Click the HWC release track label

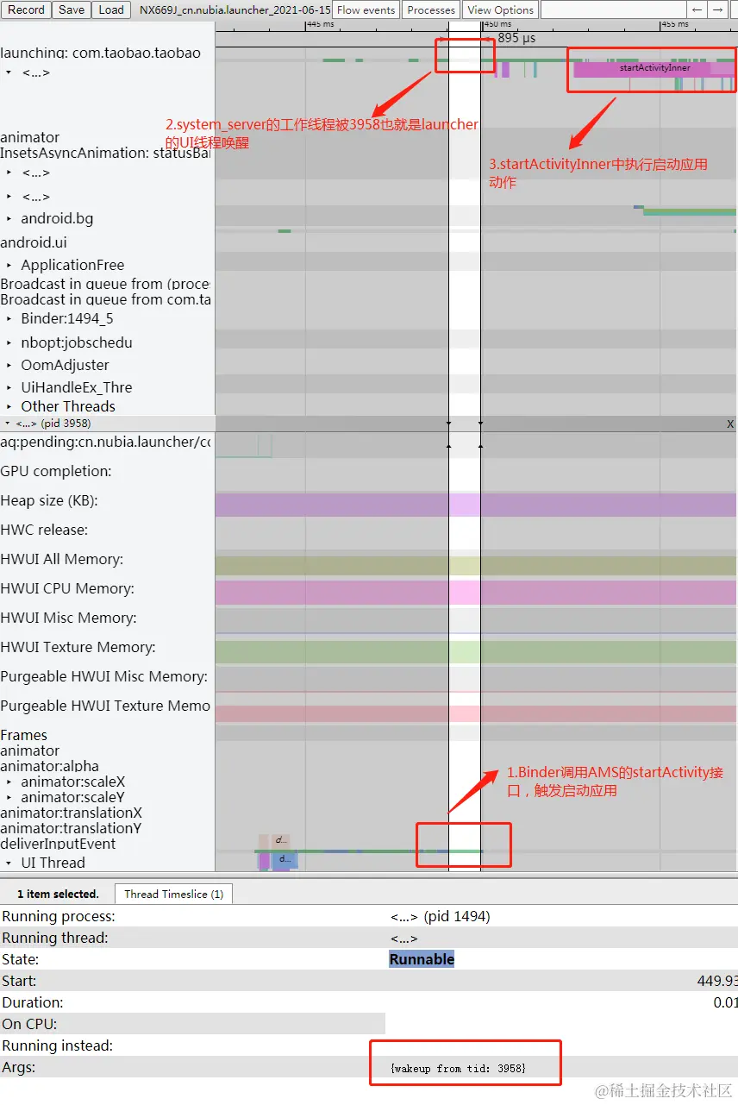44,530
